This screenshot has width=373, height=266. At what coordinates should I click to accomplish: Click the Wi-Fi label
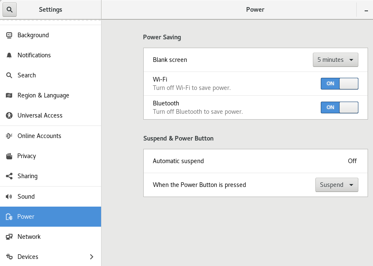pyautogui.click(x=160, y=79)
